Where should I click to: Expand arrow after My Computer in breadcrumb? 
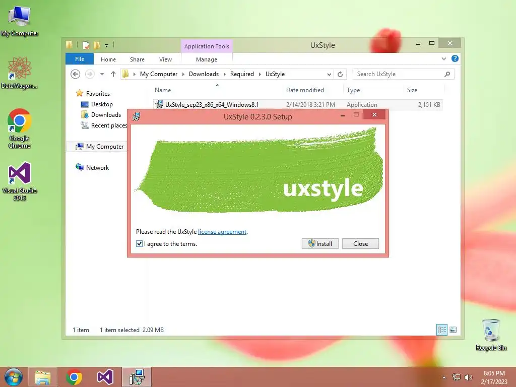coord(183,74)
